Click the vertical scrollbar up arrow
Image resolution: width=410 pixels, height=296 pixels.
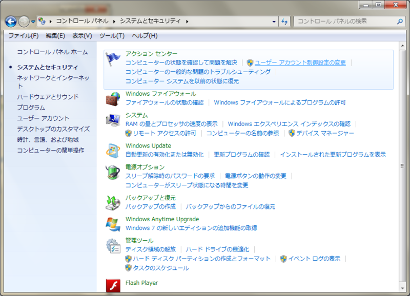tap(402, 46)
